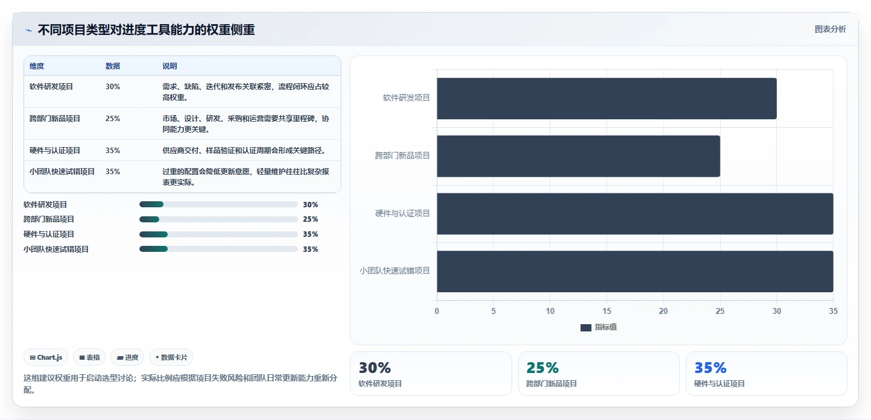Select the 小团队快速试错项目 cell in the table
This screenshot has width=871, height=420.
pyautogui.click(x=62, y=172)
